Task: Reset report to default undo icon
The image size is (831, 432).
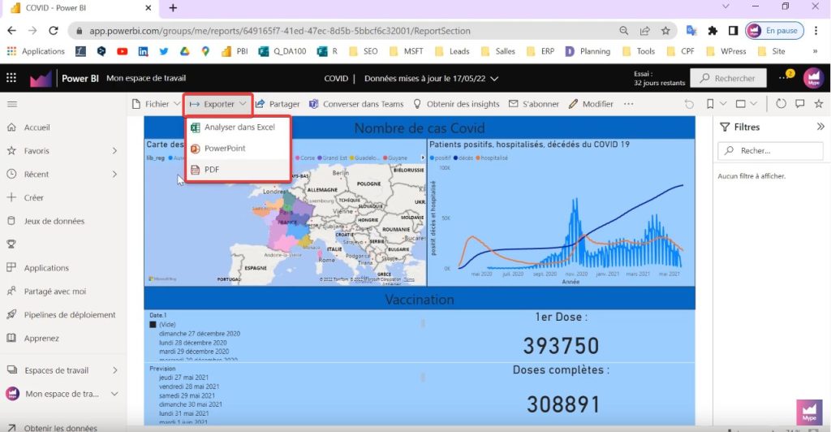Action: (689, 104)
